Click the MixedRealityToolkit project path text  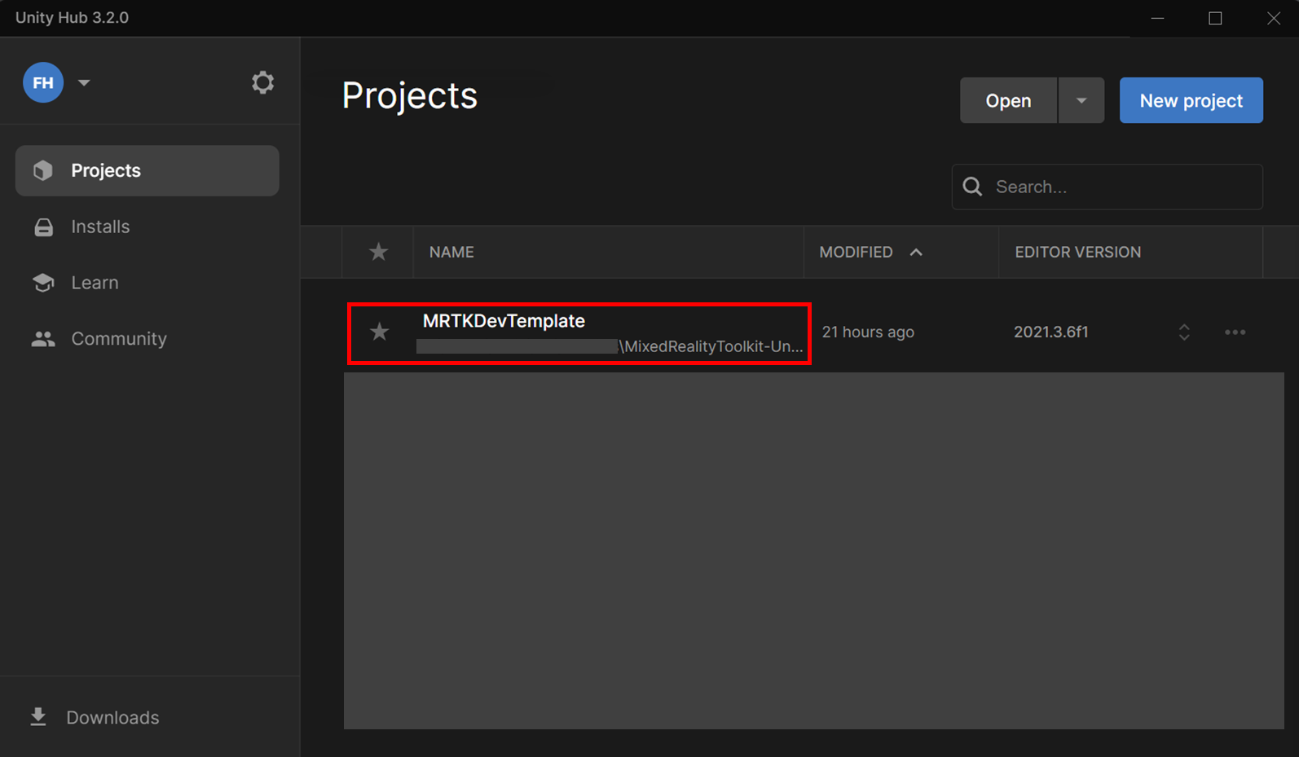[x=711, y=346]
